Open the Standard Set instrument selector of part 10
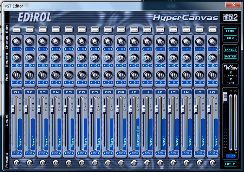 [x=138, y=134]
